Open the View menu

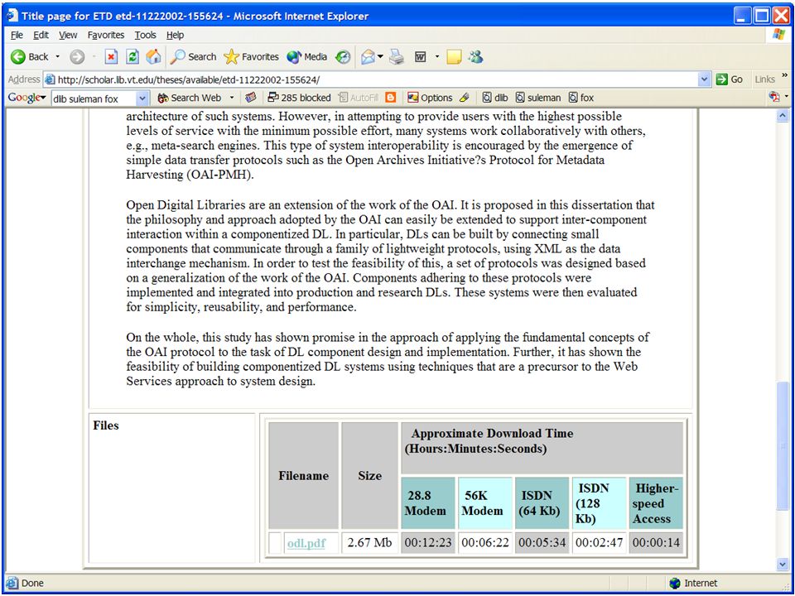(68, 35)
